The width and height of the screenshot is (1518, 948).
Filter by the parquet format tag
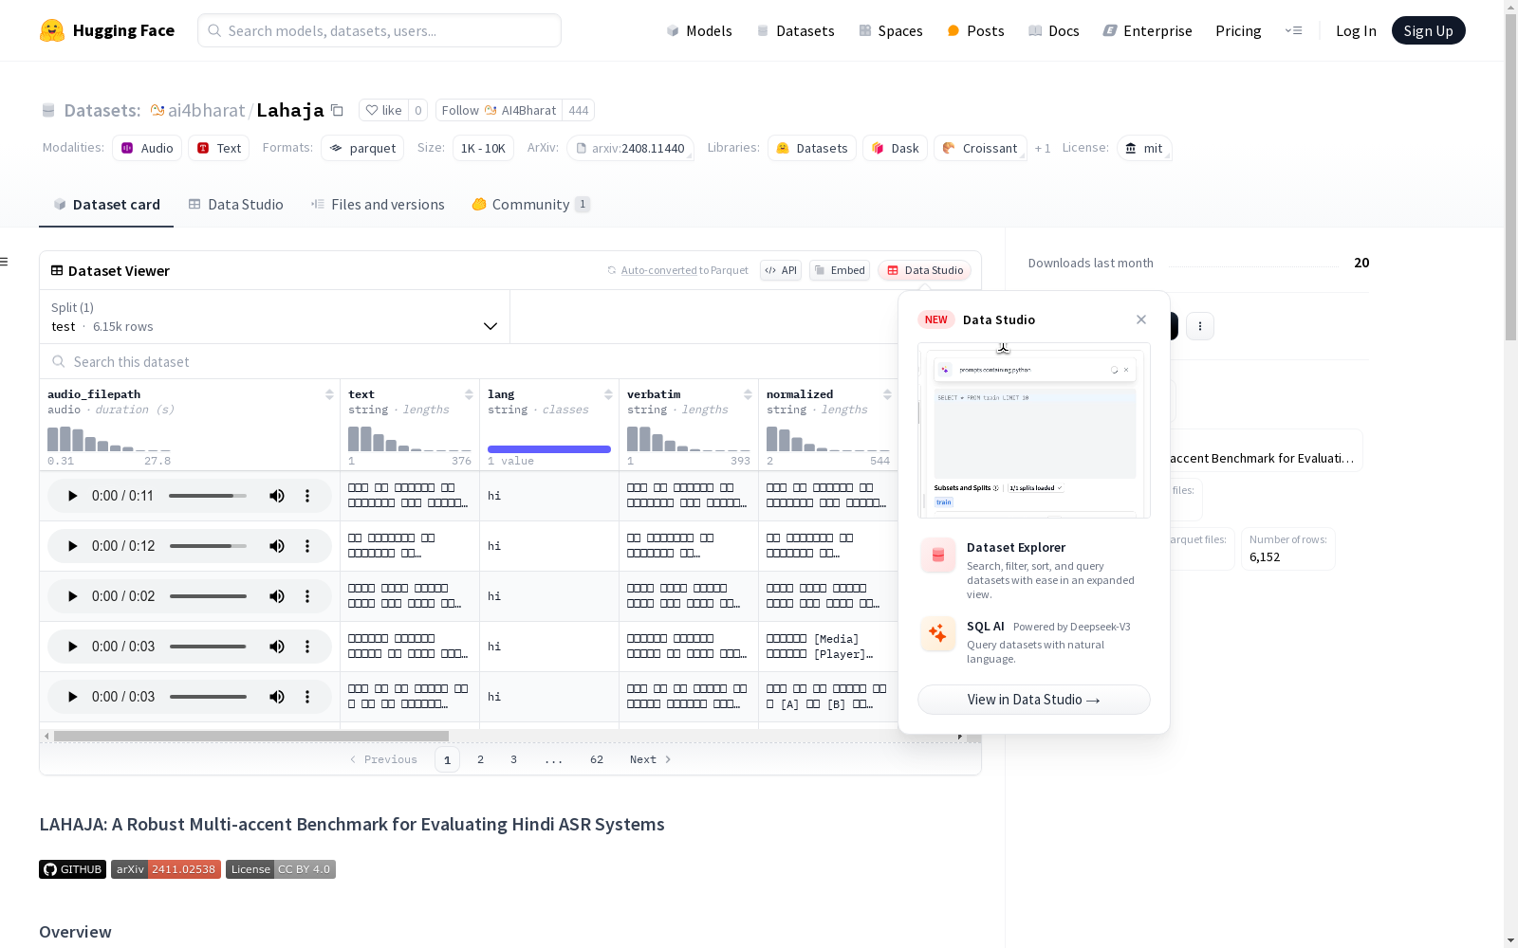362,148
